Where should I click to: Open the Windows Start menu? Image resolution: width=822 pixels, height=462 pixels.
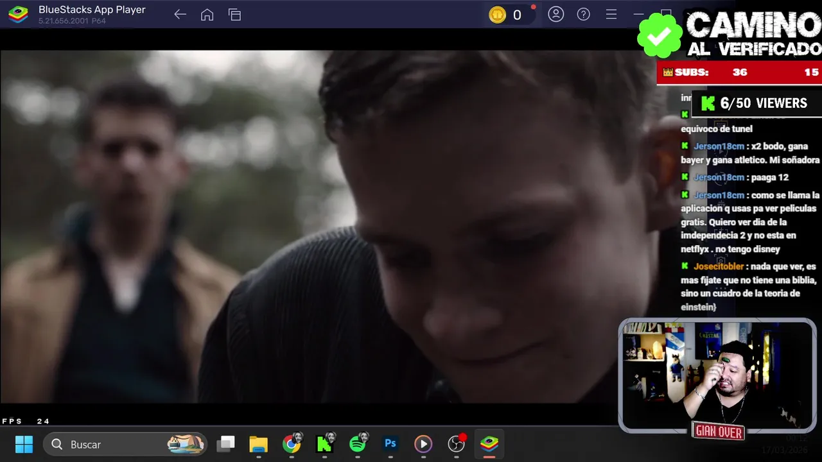tap(24, 444)
